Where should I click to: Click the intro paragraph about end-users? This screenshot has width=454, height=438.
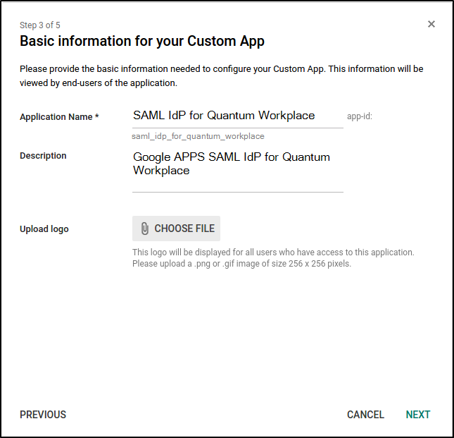(x=222, y=76)
